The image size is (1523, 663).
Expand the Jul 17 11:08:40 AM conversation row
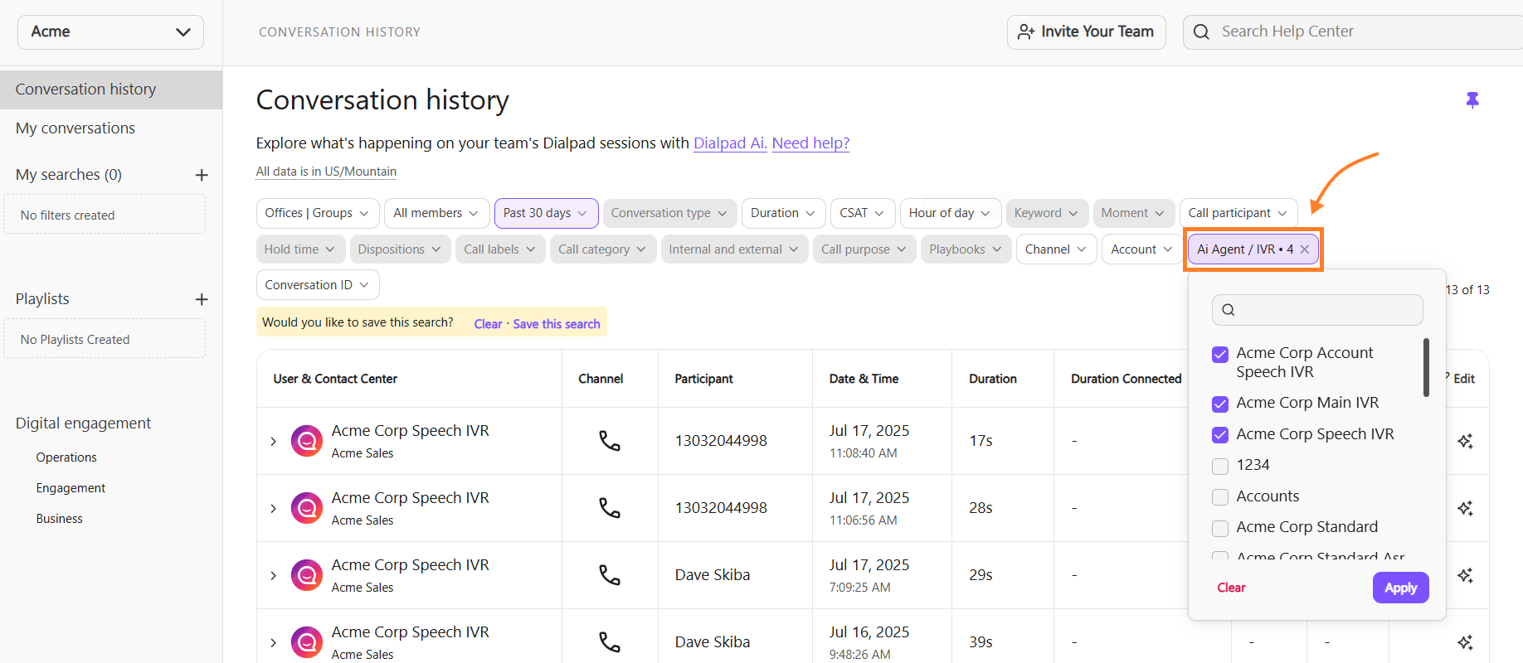click(x=273, y=441)
